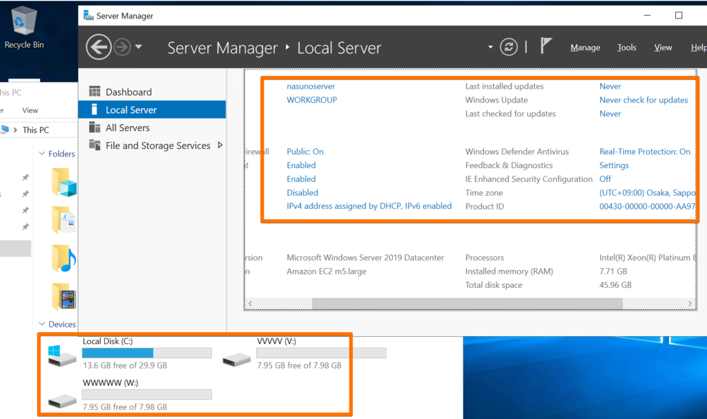This screenshot has height=419, width=707.
Task: Click the 7.71 GB installed memory value
Action: click(x=613, y=272)
